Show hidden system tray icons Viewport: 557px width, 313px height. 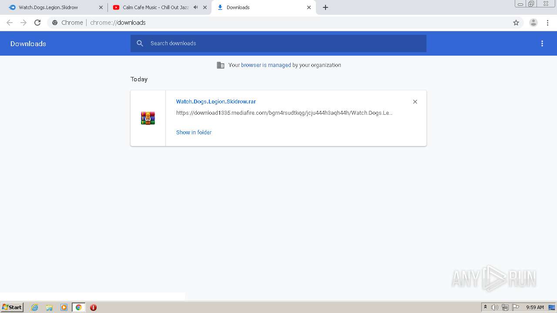(x=486, y=307)
